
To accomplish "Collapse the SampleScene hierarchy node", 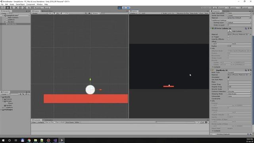I will coord(3,15).
